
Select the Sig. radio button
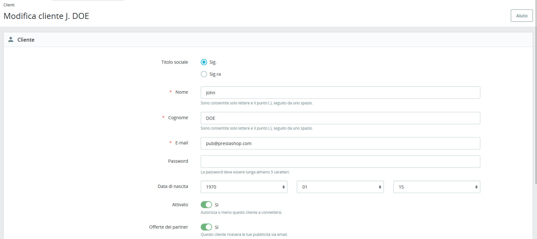pyautogui.click(x=204, y=62)
